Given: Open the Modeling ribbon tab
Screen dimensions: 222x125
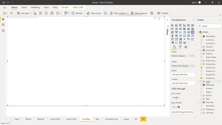Looking at the screenshot, I should click(35, 7).
